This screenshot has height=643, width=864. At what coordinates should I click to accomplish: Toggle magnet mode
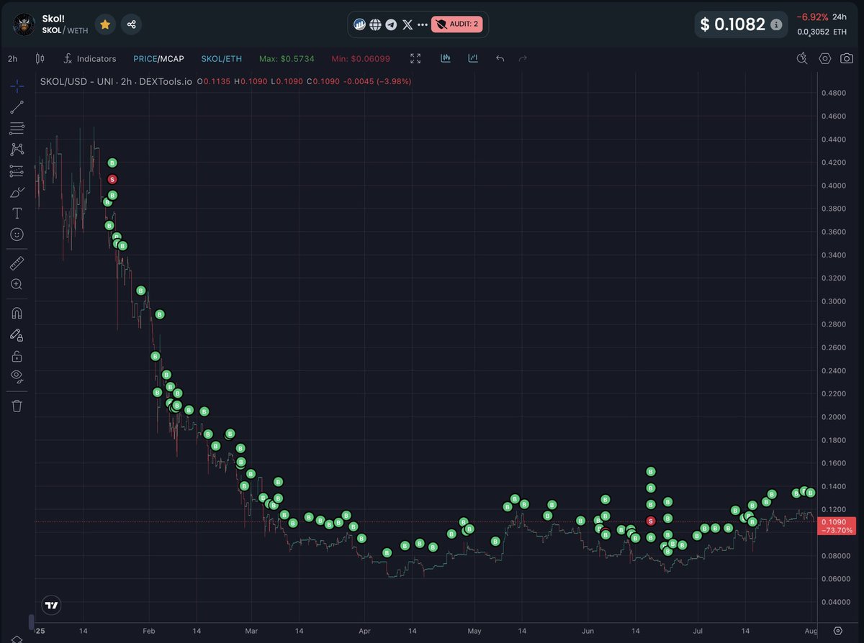pyautogui.click(x=17, y=313)
